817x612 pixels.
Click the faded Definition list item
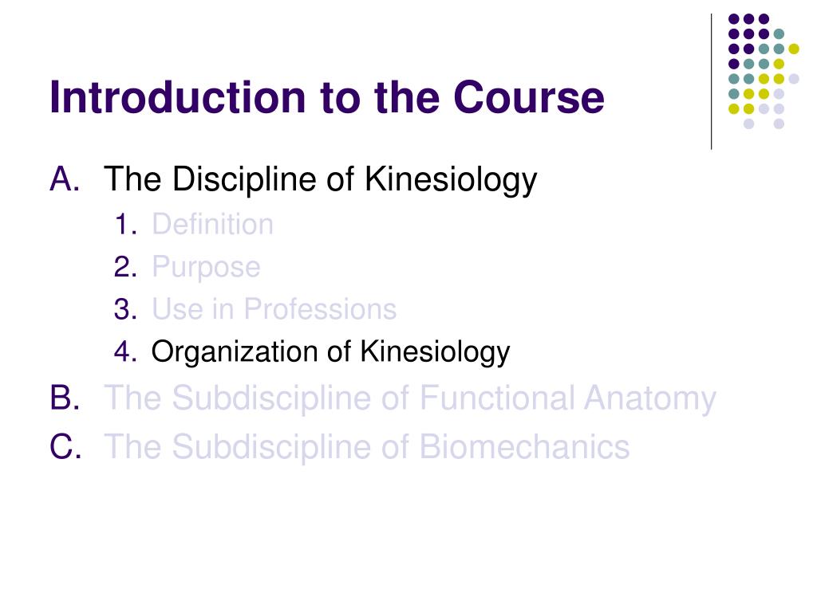(212, 224)
